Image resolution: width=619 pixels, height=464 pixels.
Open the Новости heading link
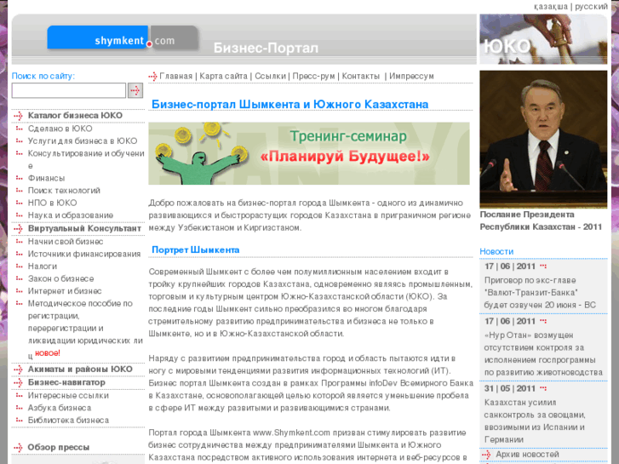tap(496, 251)
